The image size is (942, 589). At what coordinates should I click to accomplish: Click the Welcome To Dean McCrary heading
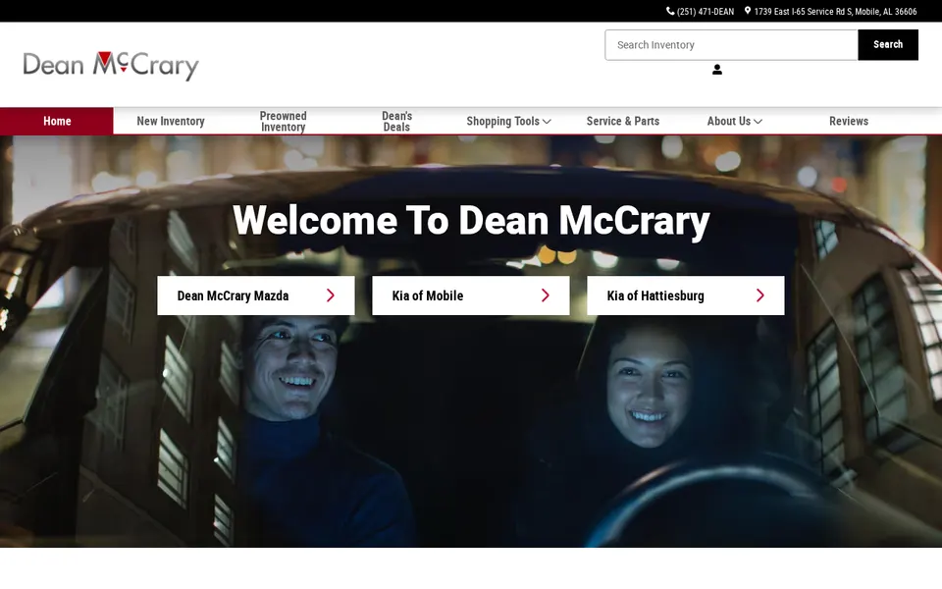click(471, 220)
